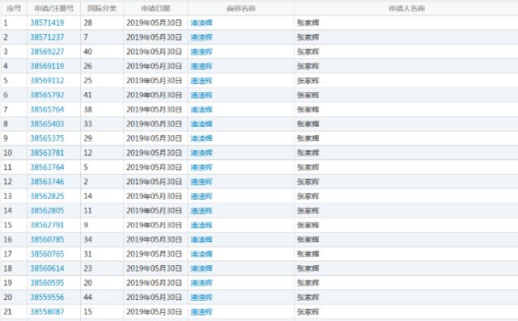
Task: Select class 29 cell in row 9
Action: 102,138
